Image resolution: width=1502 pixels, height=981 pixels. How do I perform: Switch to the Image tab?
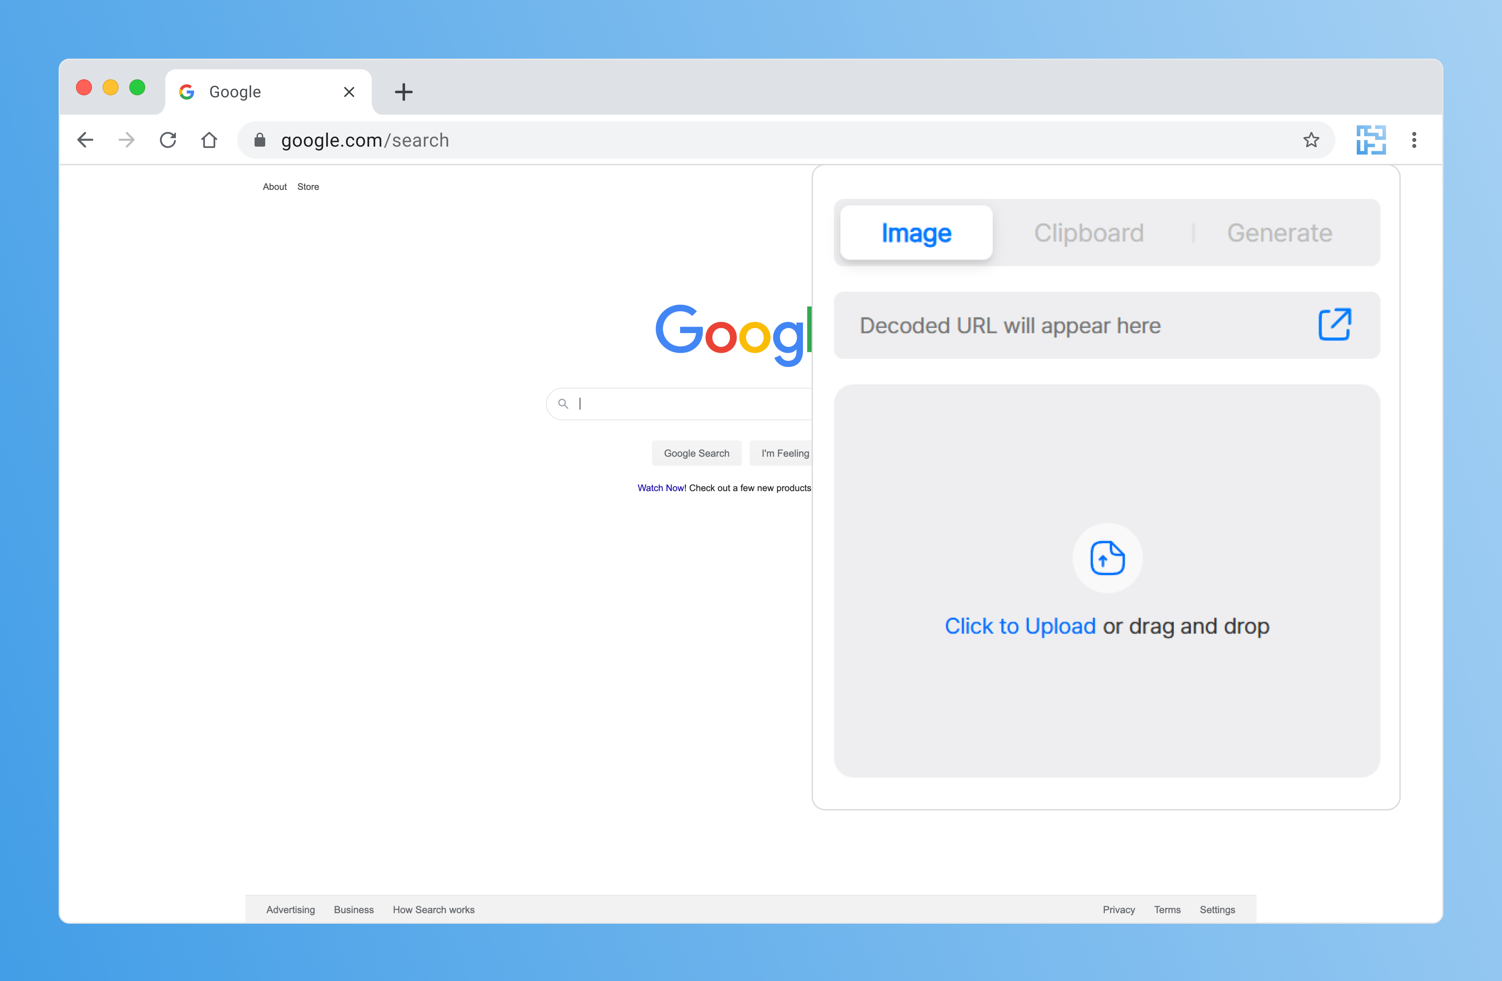coord(916,233)
